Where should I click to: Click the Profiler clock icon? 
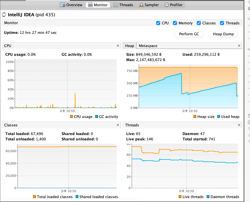(x=167, y=5)
